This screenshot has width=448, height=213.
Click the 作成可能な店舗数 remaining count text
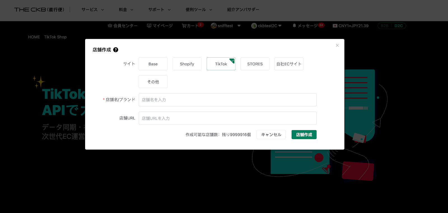coord(218,135)
